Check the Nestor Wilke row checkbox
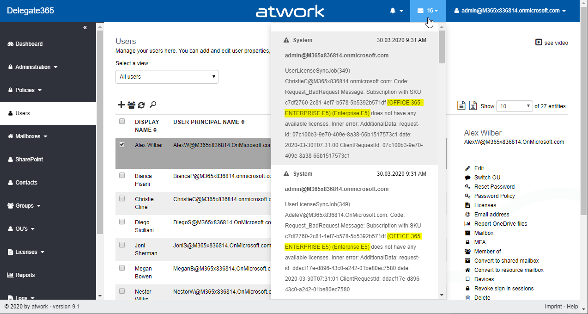This screenshot has width=588, height=314. click(122, 291)
